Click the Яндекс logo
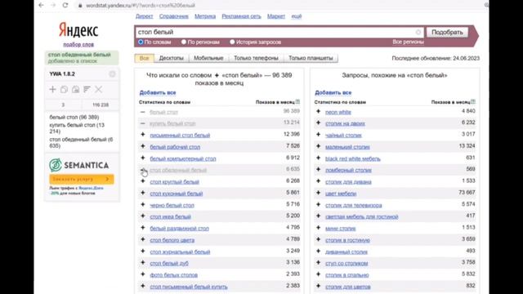Viewport: 523px width, 294px height. [x=78, y=30]
